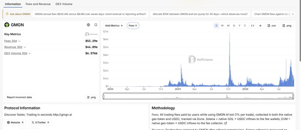Select Weekly (W) chart interval
The width and height of the screenshot is (301, 130).
(222, 26)
